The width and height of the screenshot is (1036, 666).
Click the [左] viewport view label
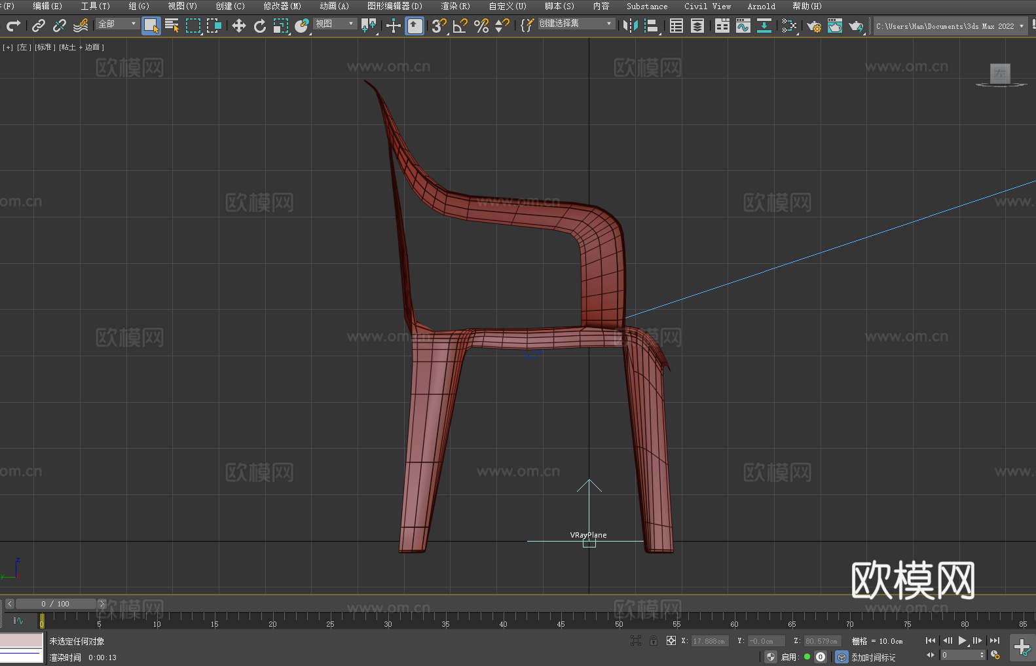tap(24, 47)
